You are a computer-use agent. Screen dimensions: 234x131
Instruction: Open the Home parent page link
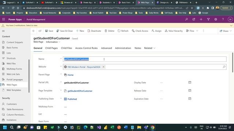[x=71, y=75]
